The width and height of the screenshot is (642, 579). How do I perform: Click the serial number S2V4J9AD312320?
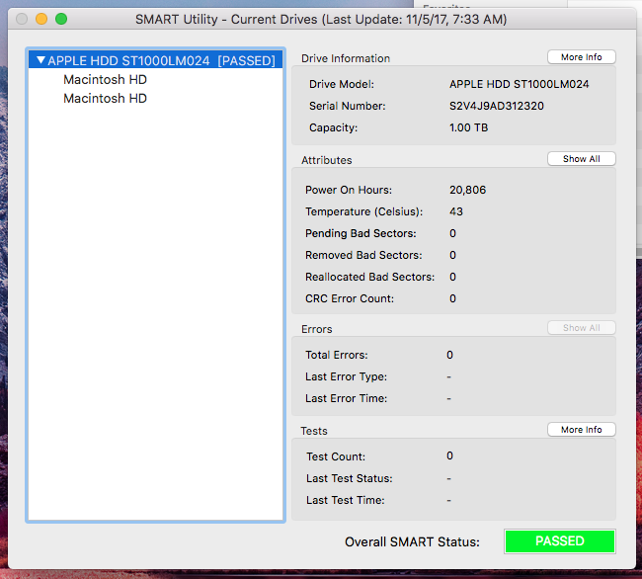coord(497,106)
